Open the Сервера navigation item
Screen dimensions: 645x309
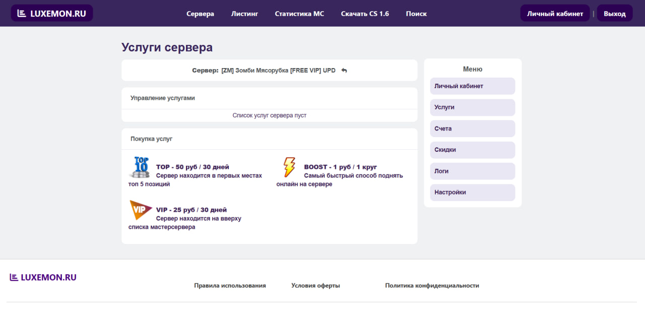(x=200, y=14)
